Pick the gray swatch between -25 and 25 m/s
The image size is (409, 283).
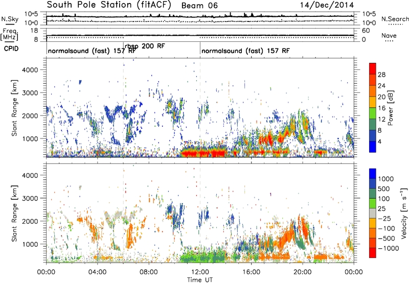[373, 214]
